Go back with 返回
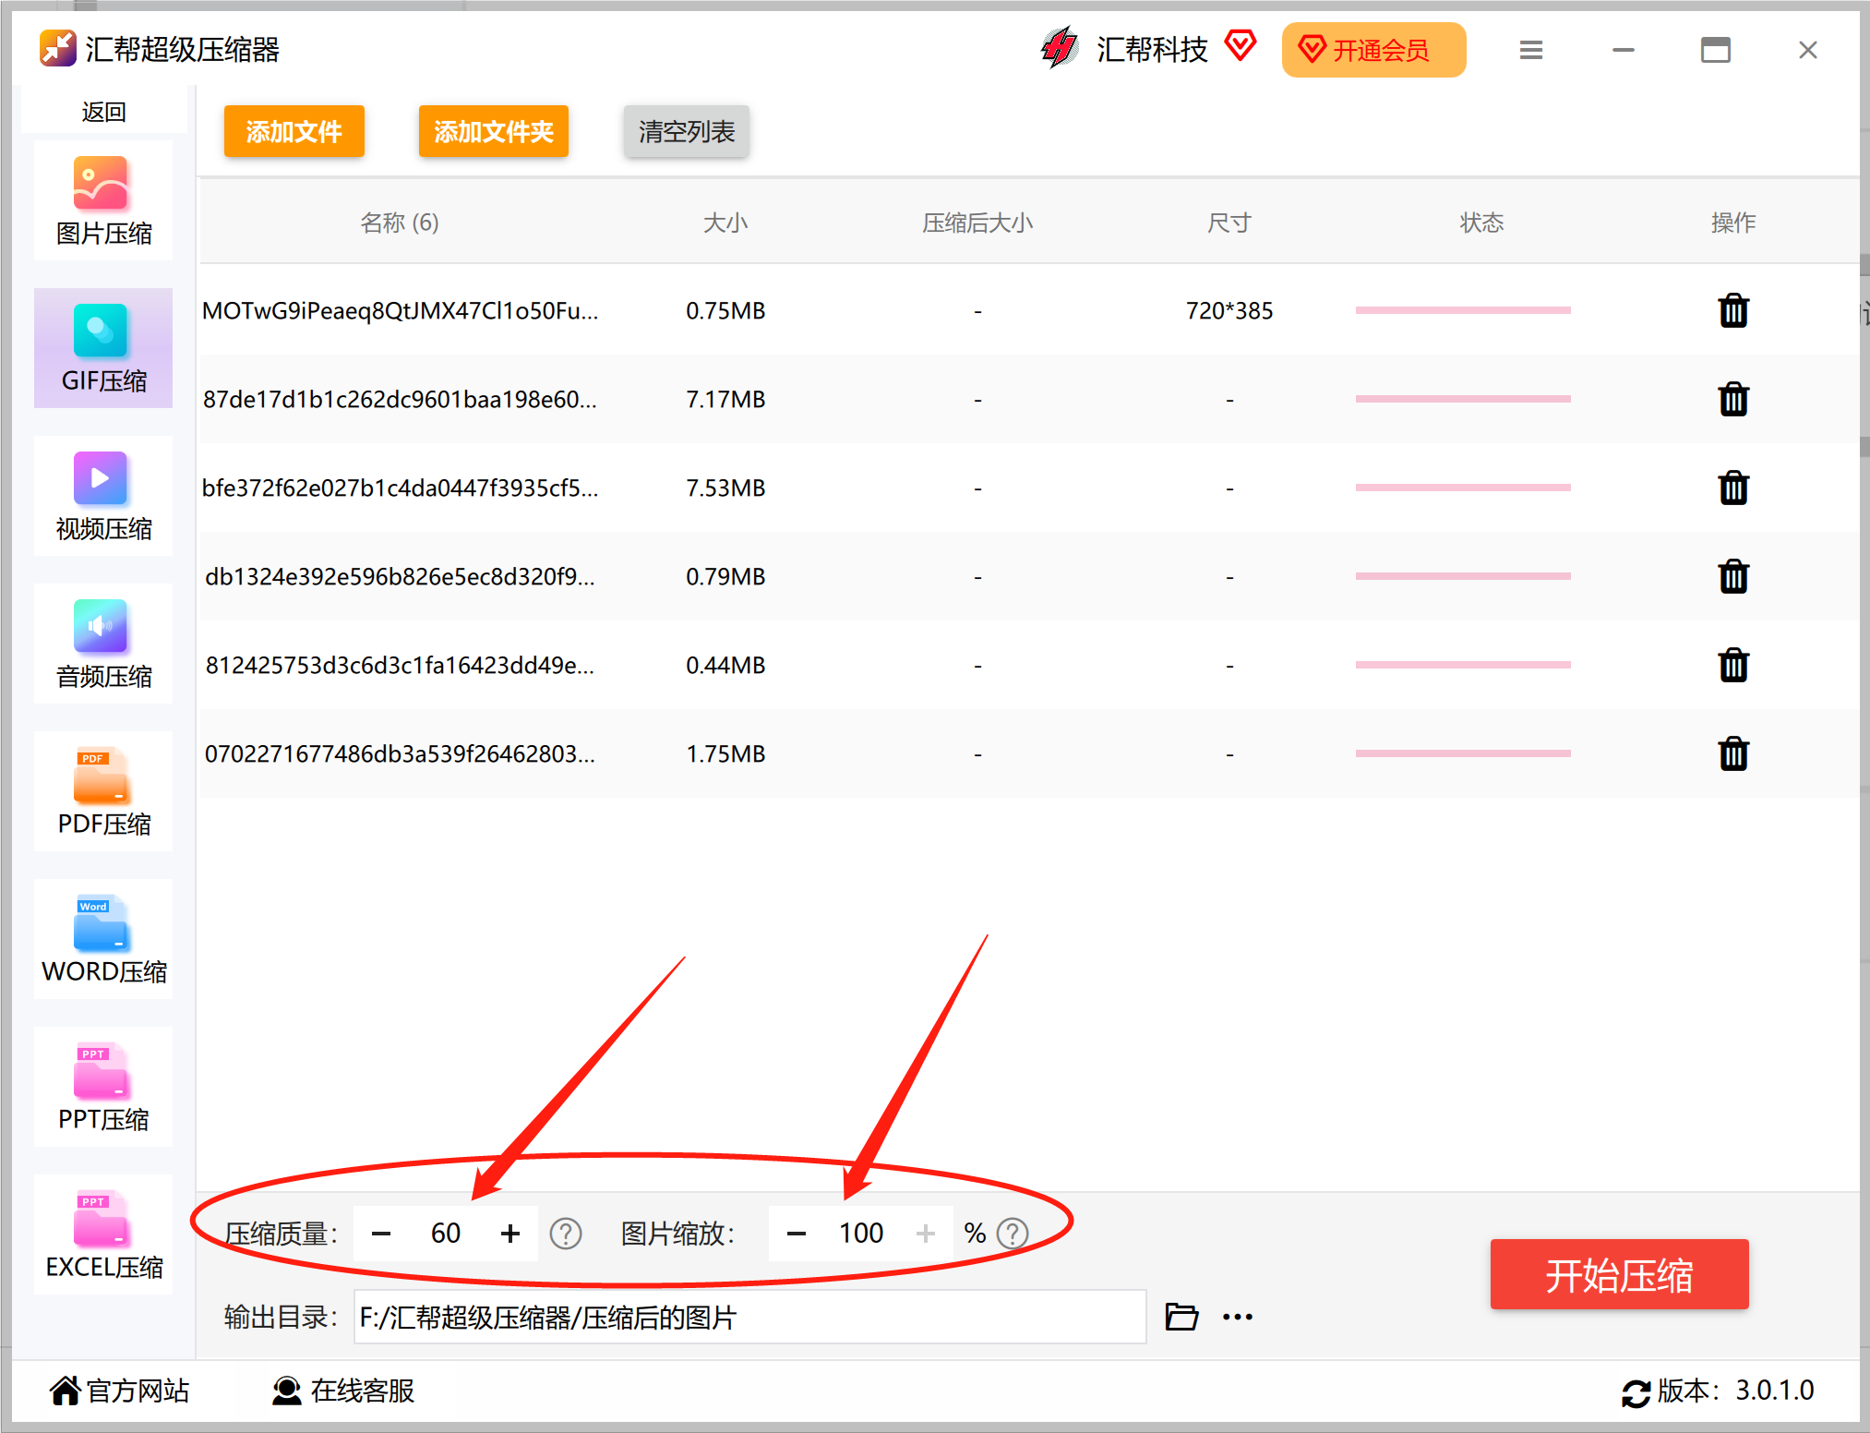This screenshot has width=1870, height=1433. [103, 112]
